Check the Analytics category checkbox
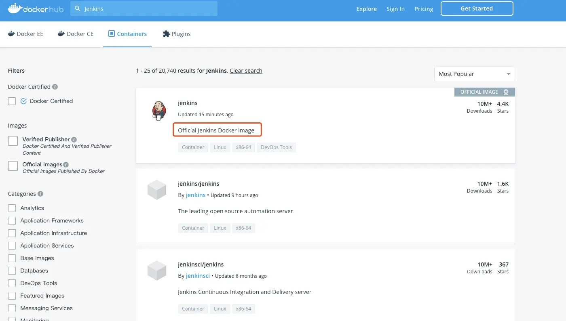Screen dimensions: 566x321 point(12,208)
